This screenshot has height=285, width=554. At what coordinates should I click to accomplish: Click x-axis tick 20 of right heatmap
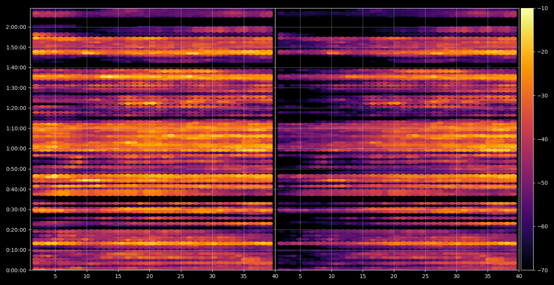[x=394, y=276]
